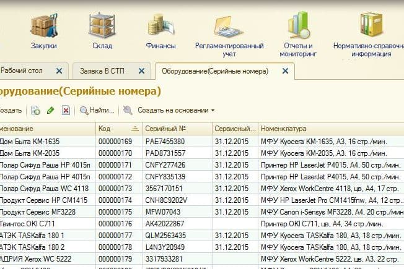Sort by the Наименование column header
Viewport: 404px width, 269px height.
point(48,129)
